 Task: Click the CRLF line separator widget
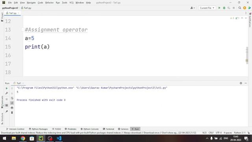[x=211, y=133]
